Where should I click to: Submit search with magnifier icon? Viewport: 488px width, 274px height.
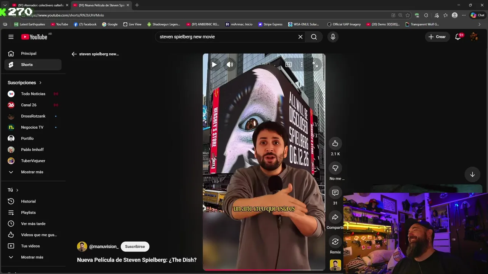(x=314, y=37)
